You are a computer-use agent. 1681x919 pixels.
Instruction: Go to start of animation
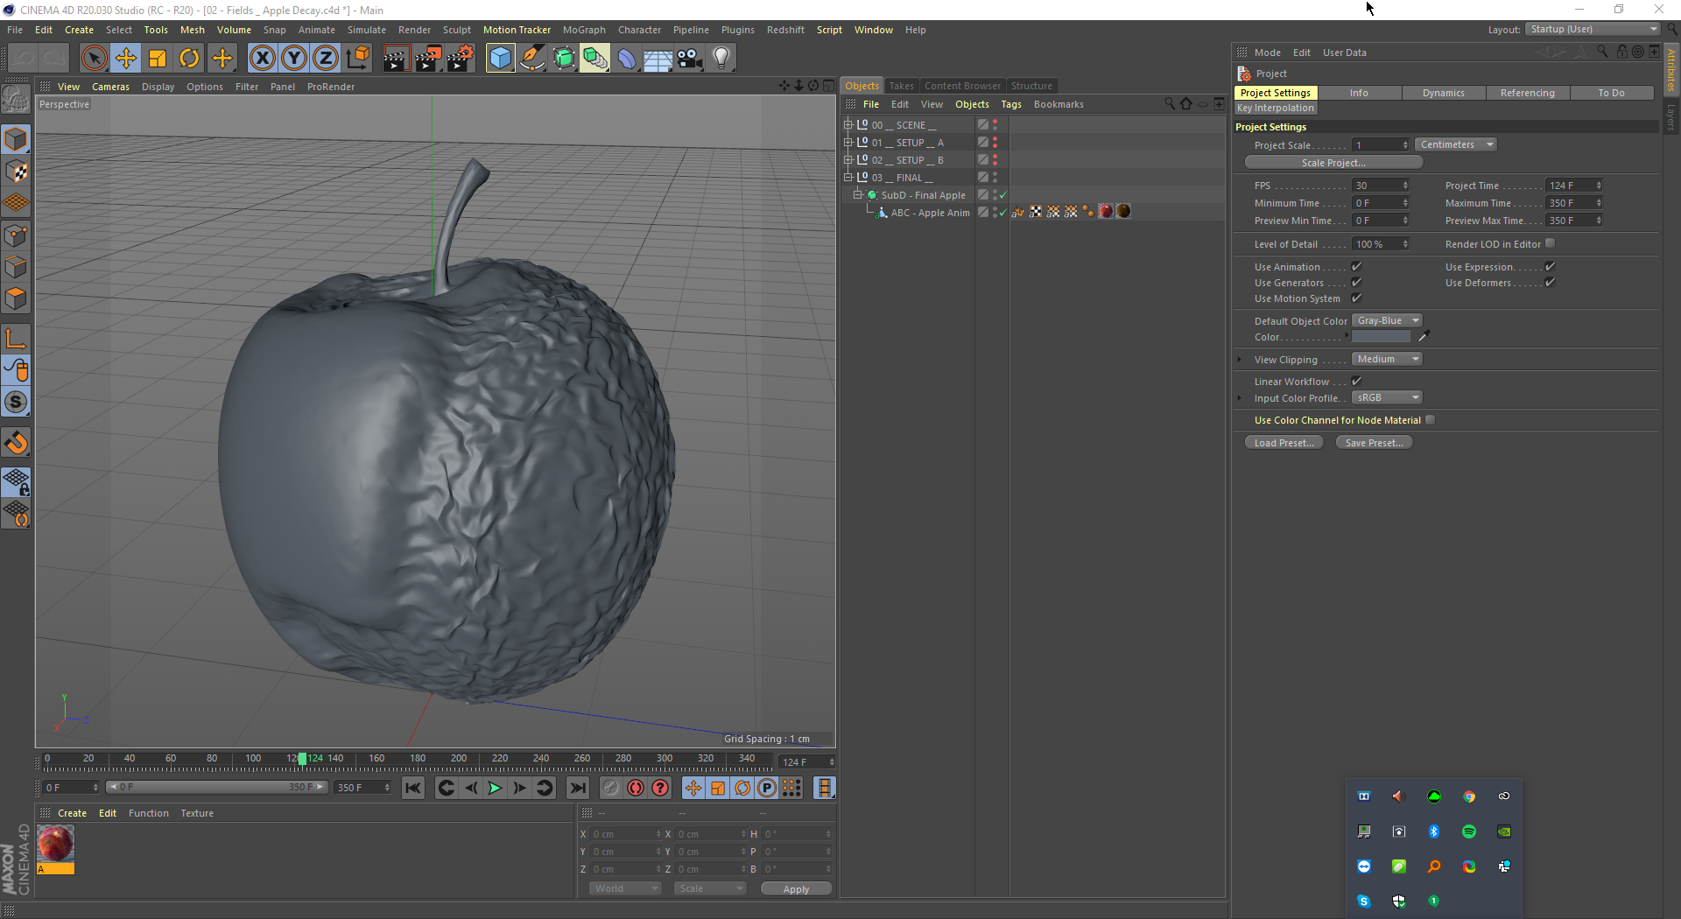pos(413,789)
